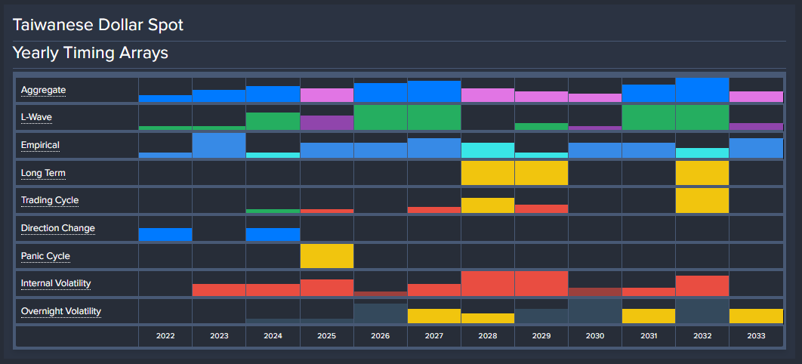Select the Panic Cycle link
Viewport: 802px width, 364px height.
pyautogui.click(x=45, y=256)
